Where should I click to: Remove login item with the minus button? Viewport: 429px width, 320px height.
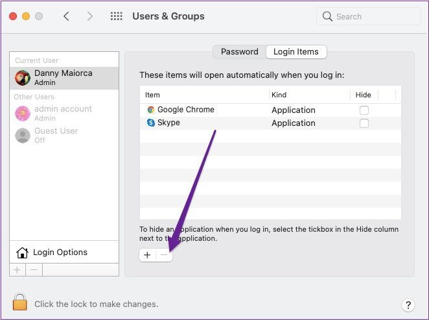pyautogui.click(x=164, y=255)
